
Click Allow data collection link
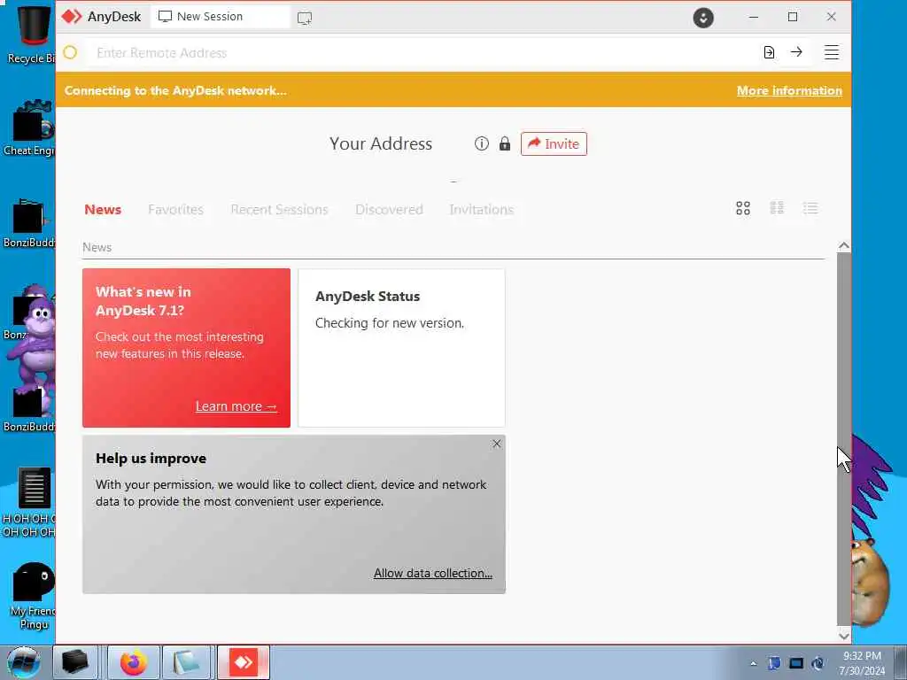click(x=432, y=573)
